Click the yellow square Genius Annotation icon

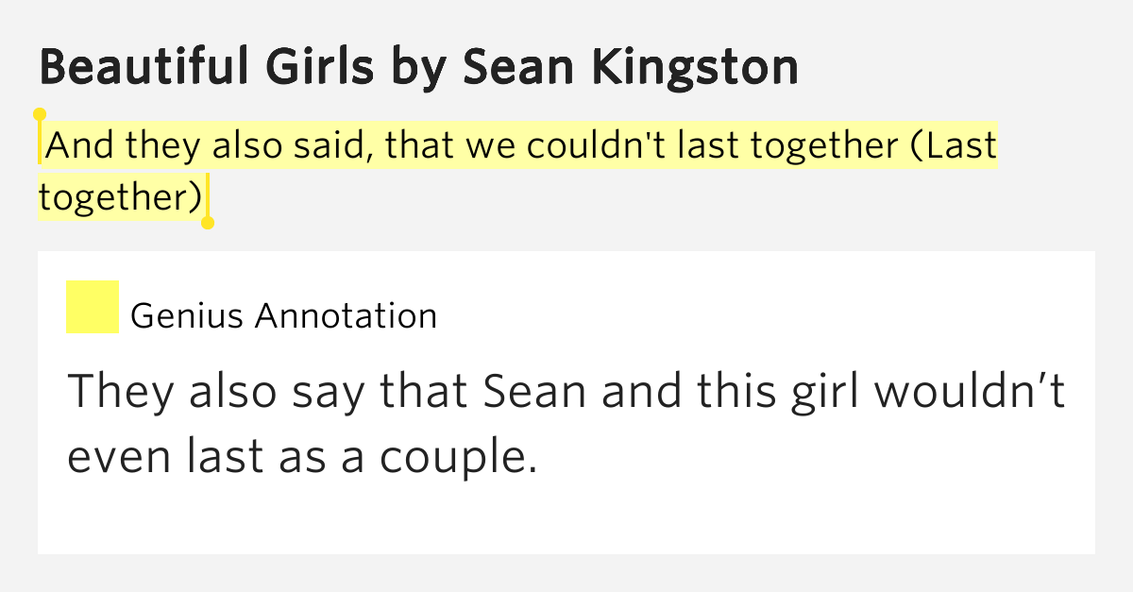pyautogui.click(x=92, y=307)
